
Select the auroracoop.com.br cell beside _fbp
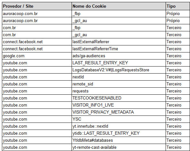pos(37,14)
